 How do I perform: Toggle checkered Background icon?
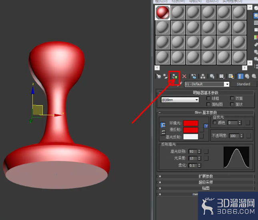click(256, 23)
